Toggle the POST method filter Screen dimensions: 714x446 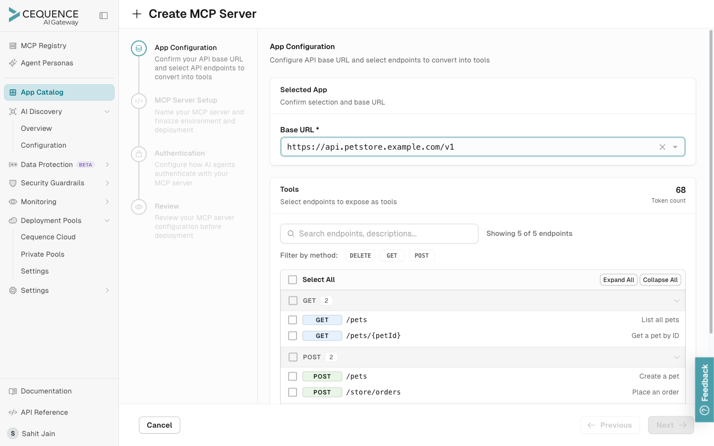(421, 256)
